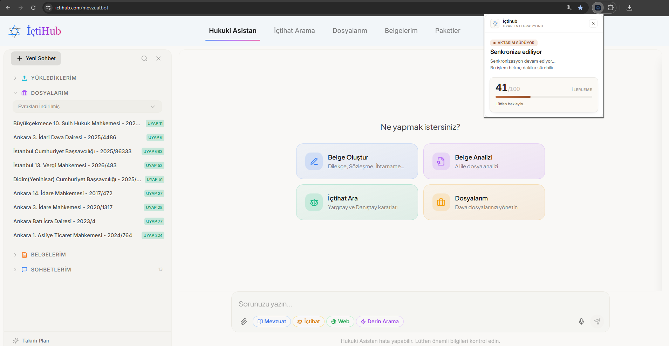Click the İçtiHub logo icon
Viewport: 669px width, 346px height.
15,31
